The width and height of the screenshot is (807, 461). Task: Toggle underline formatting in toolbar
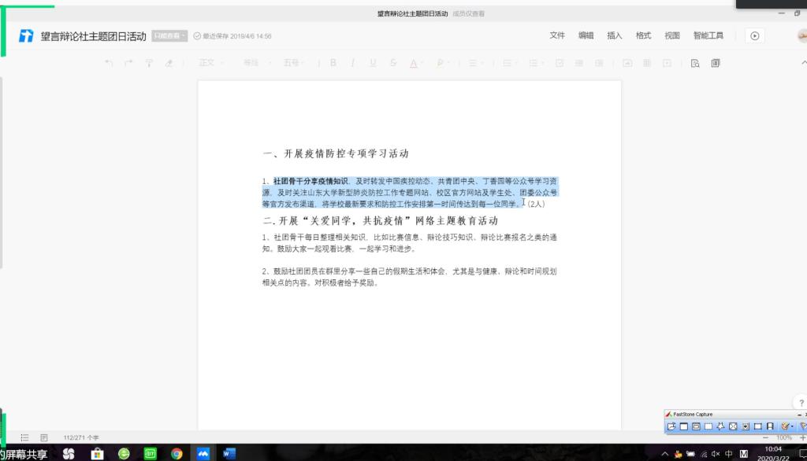click(x=372, y=63)
